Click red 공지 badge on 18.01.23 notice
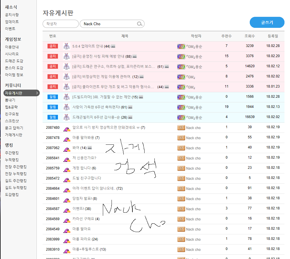Image resolution: width=290 pixels, height=259 pixels. [x=53, y=86]
